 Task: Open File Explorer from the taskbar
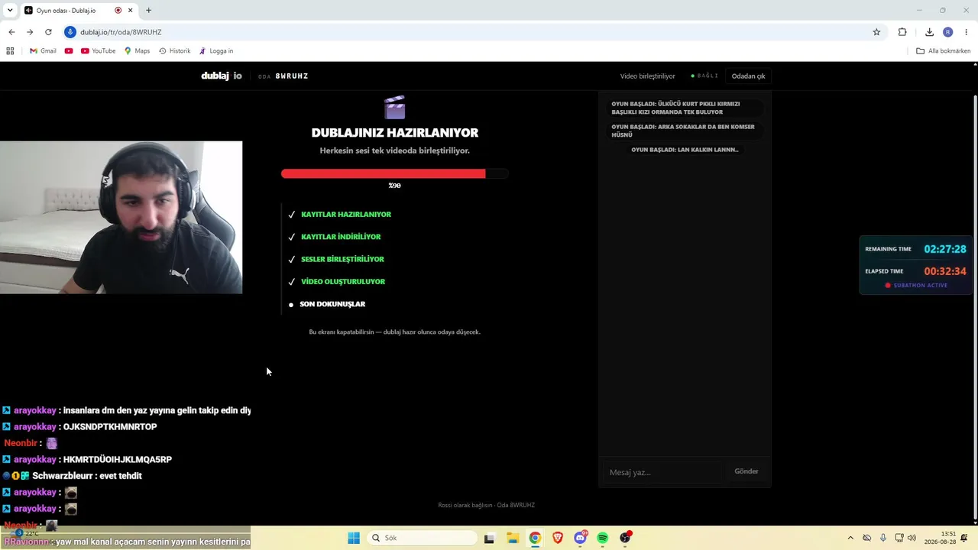coord(513,538)
